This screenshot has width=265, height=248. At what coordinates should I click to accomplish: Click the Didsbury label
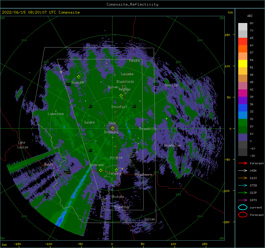coord(111,132)
